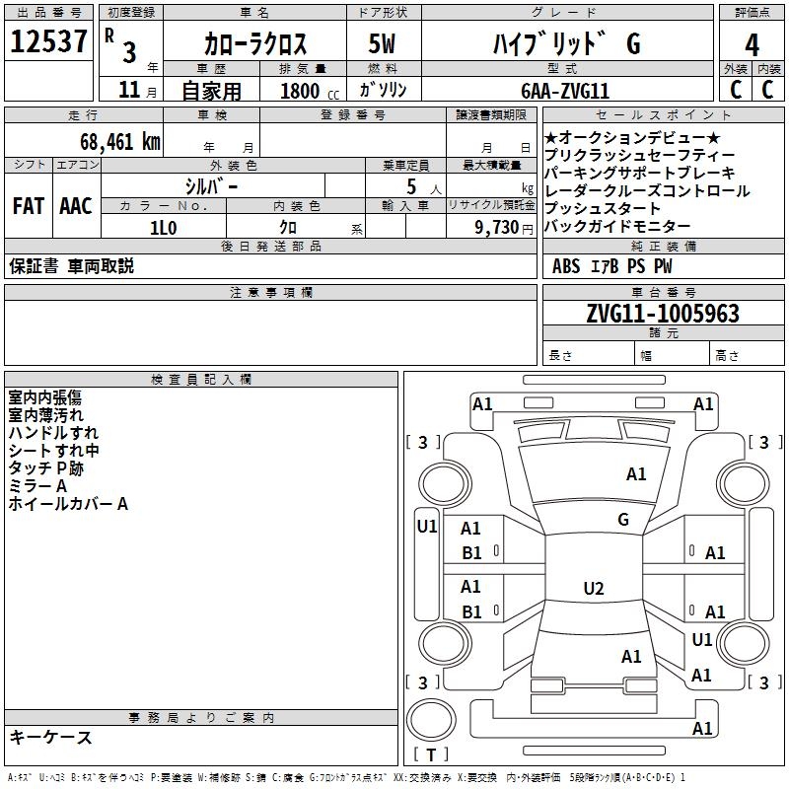Click the 幅 dimension field
789x789 pixels.
[672, 355]
